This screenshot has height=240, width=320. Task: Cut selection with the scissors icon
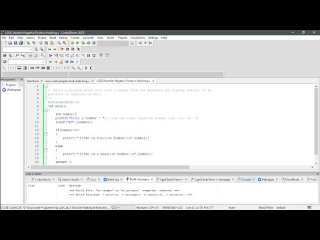[41, 43]
